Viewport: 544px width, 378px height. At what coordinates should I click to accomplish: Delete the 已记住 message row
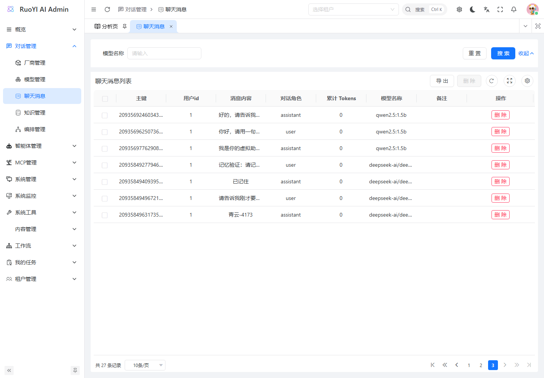point(501,181)
